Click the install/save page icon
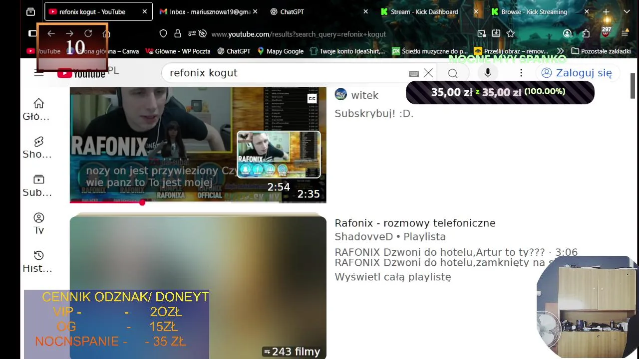This screenshot has width=639, height=359. [x=496, y=33]
